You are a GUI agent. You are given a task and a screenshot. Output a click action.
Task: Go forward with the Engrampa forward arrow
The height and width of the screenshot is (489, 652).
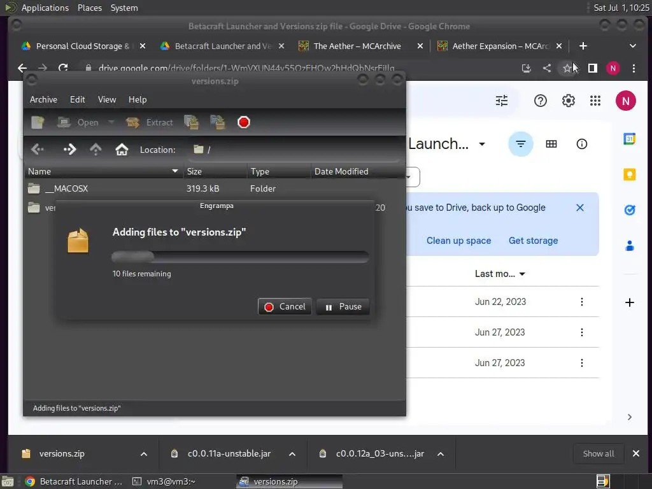point(69,149)
